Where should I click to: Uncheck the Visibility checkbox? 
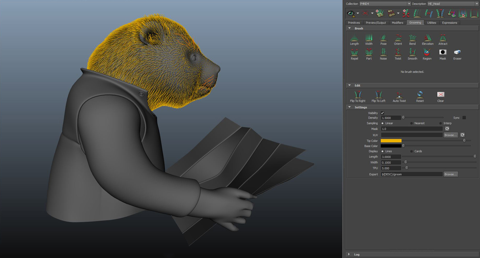[x=382, y=113]
